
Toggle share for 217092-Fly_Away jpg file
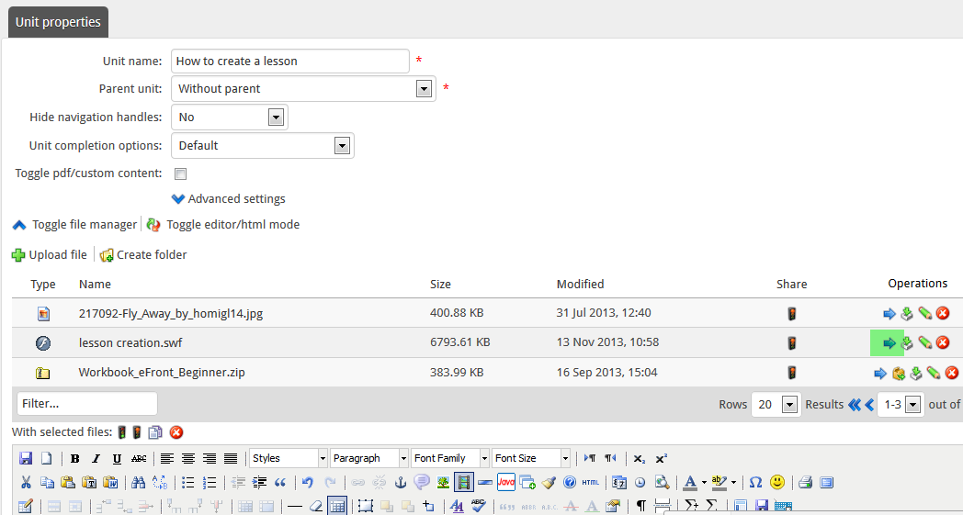point(792,314)
